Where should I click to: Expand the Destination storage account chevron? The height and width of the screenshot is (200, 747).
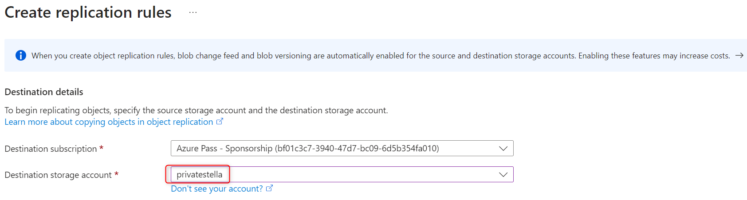[503, 175]
